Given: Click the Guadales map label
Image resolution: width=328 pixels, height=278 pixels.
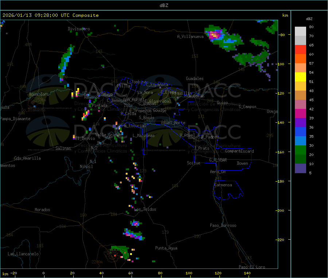Looking at the screenshot, I should coord(195,79).
